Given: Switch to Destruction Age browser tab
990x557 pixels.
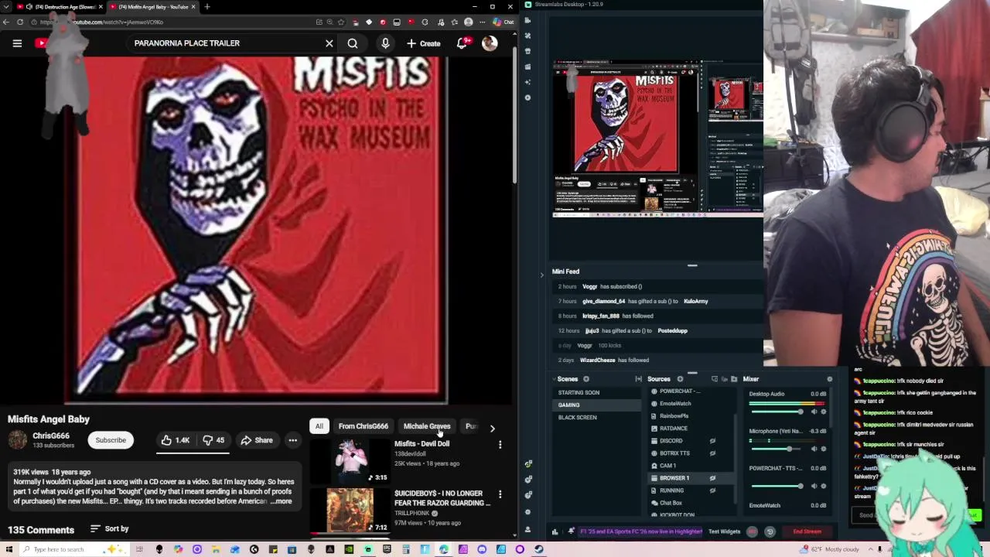Looking at the screenshot, I should click(59, 7).
